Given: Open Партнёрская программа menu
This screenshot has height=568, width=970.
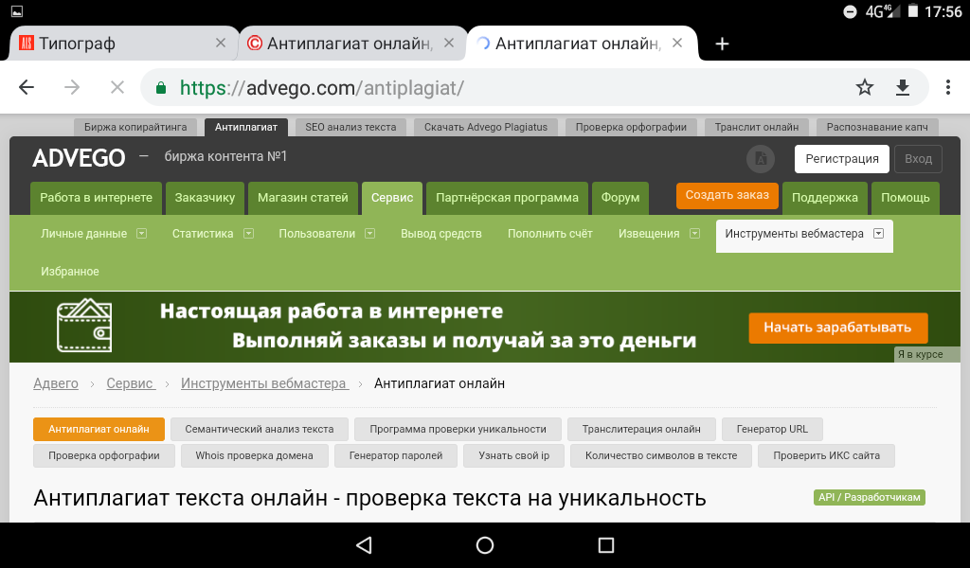Looking at the screenshot, I should click(508, 198).
